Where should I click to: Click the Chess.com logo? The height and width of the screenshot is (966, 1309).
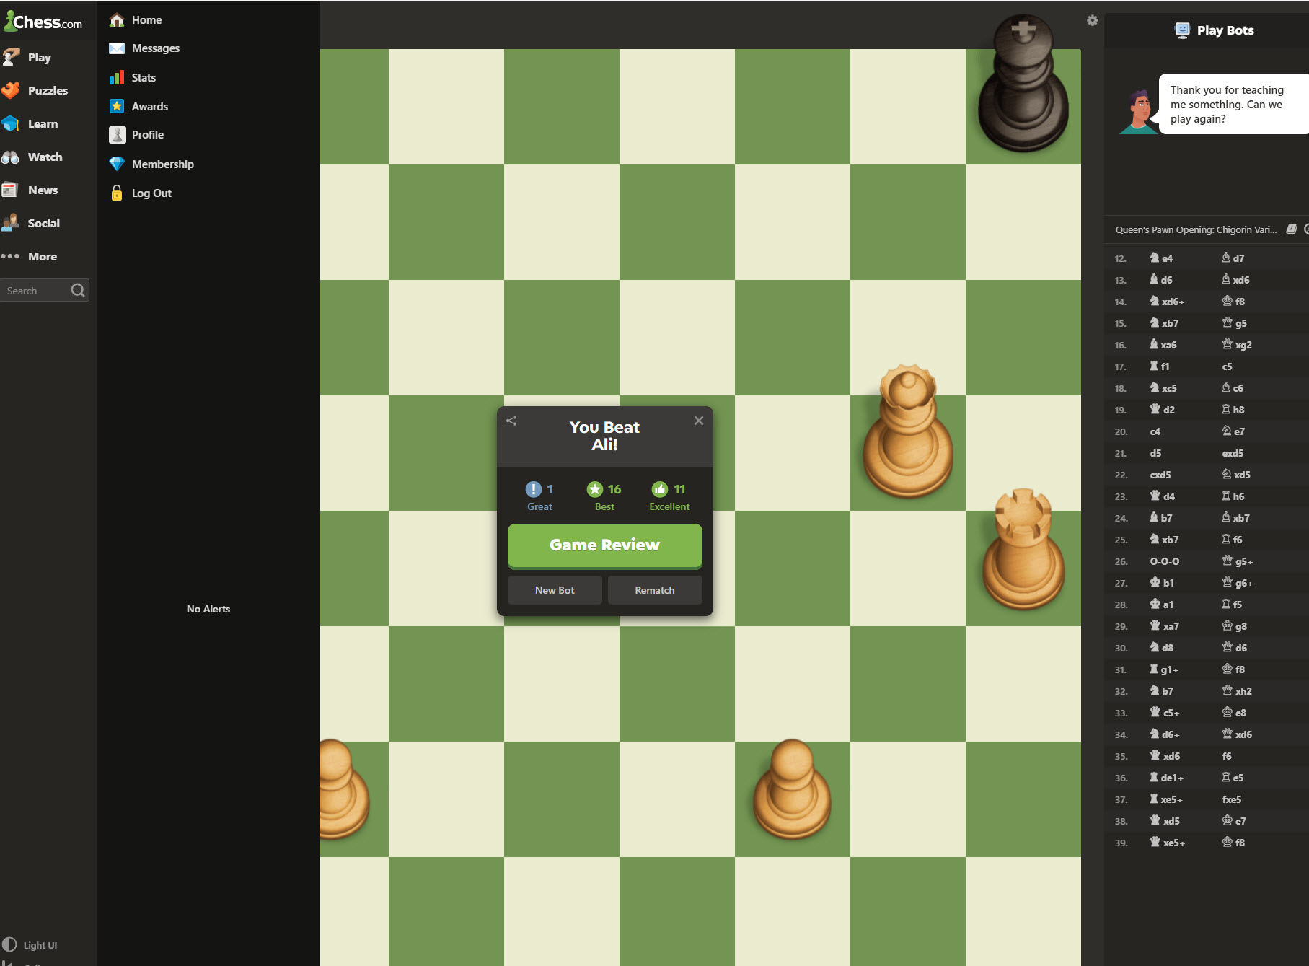43,22
